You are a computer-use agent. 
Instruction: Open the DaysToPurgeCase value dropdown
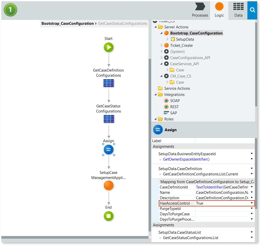pyautogui.click(x=252, y=214)
